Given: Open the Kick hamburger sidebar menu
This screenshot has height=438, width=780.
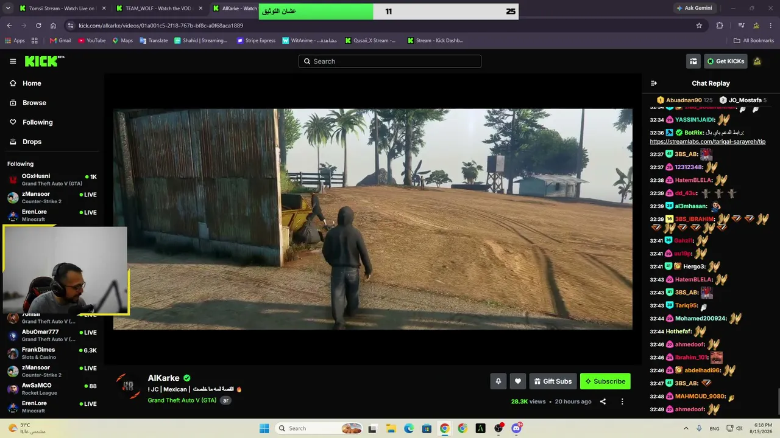Looking at the screenshot, I should tap(13, 61).
